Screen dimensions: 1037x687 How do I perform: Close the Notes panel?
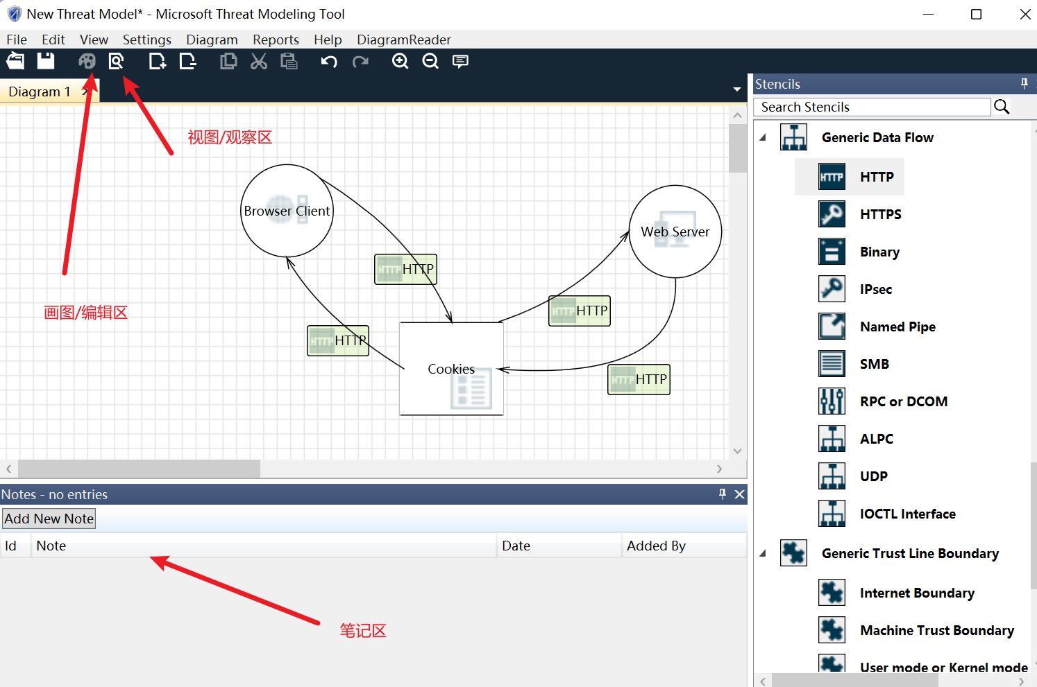coord(739,494)
